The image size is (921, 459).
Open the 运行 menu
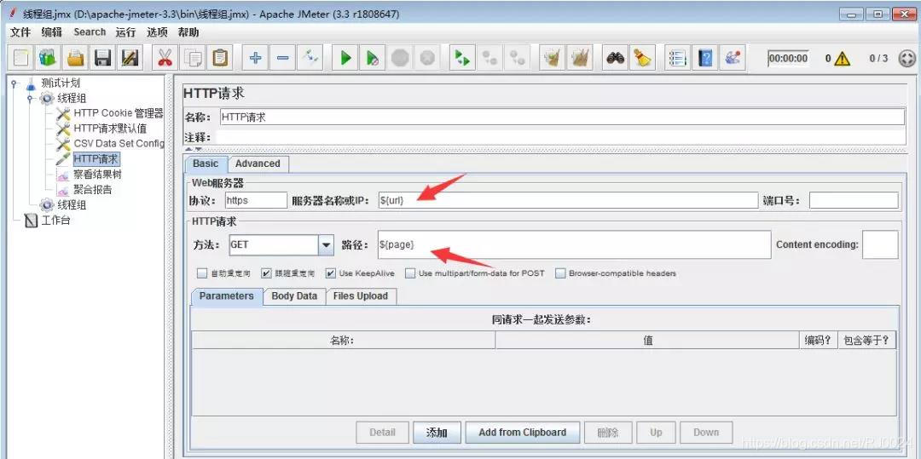125,32
